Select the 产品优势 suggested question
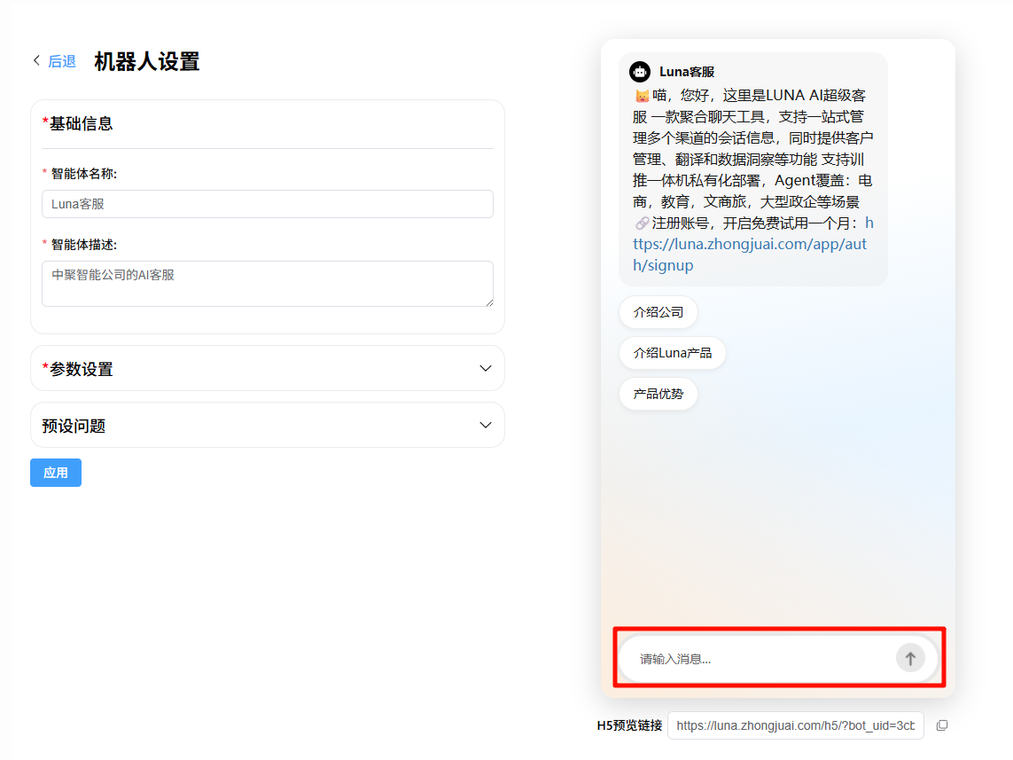1013x760 pixels. click(658, 394)
